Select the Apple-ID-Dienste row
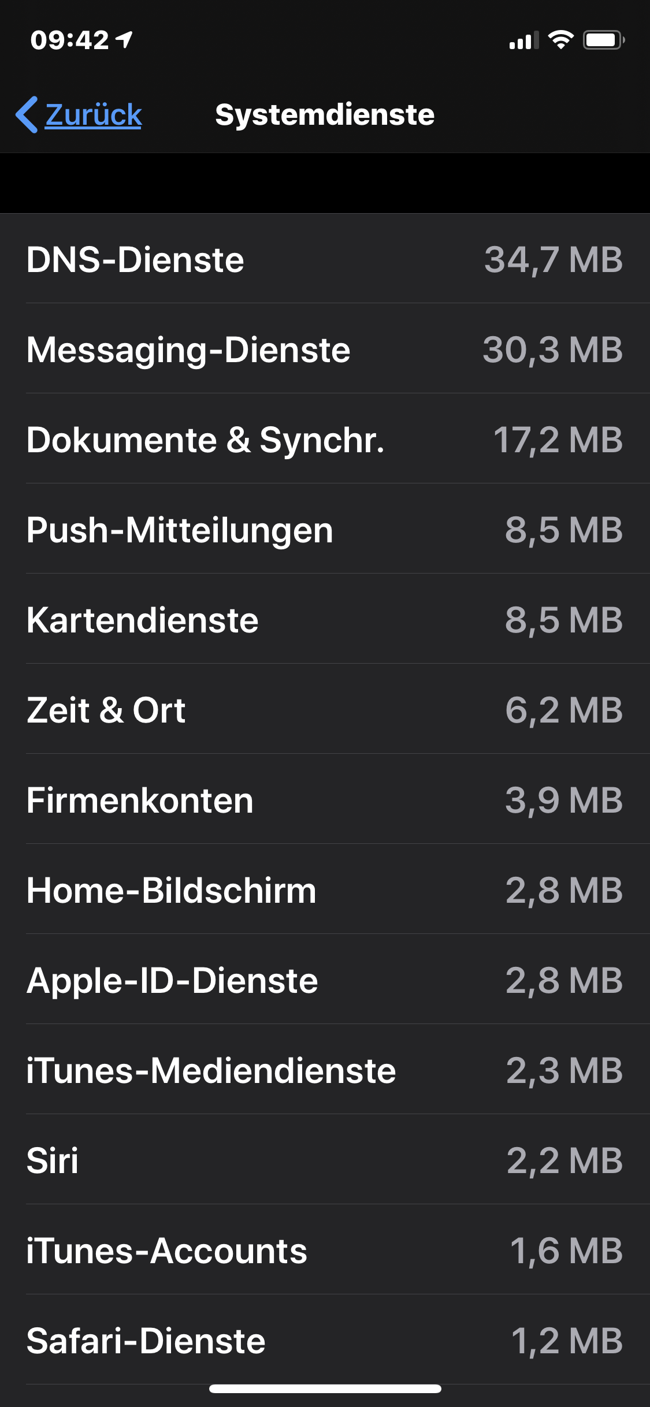650x1407 pixels. 325,980
